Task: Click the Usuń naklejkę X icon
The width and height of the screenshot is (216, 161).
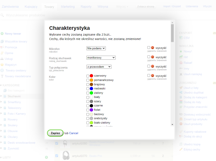Action: 181,74
